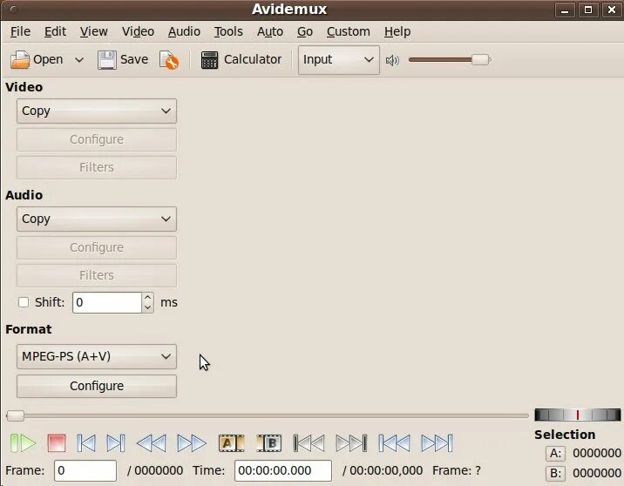Open the Input preview mode dropdown
This screenshot has width=624, height=486.
(339, 59)
